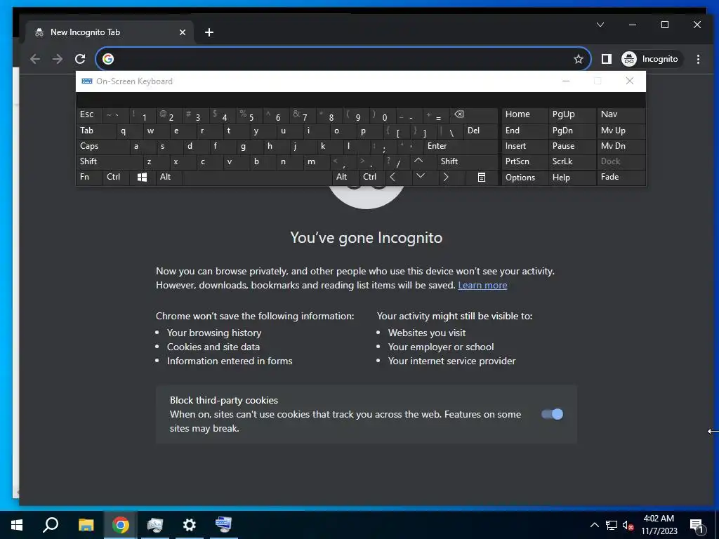Image resolution: width=719 pixels, height=539 pixels.
Task: Click the Insert key
Action: pos(525,146)
